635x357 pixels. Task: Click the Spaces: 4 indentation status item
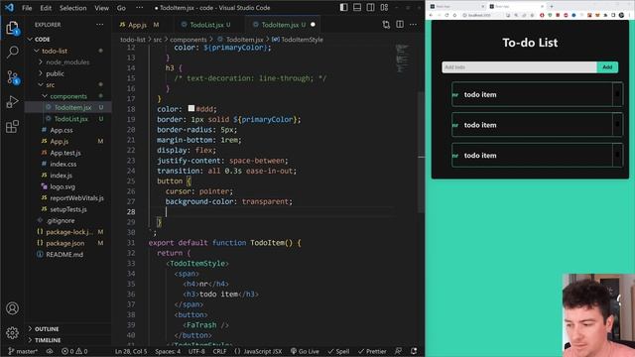click(168, 351)
